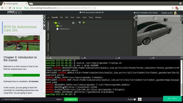
Task: Select the tuto folder in the file tree
Action: (59, 26)
